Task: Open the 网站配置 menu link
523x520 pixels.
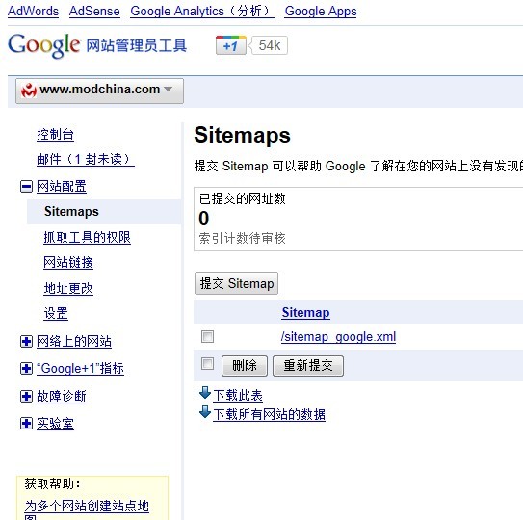Action: click(x=62, y=187)
